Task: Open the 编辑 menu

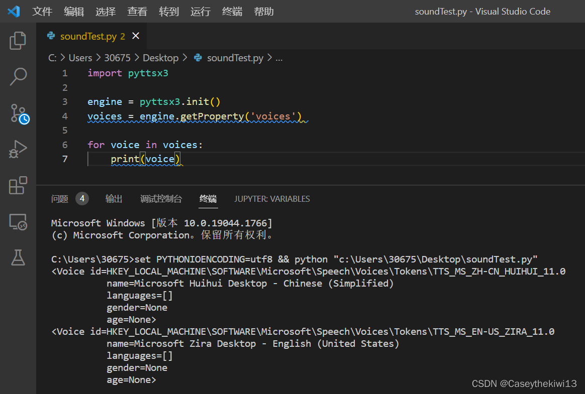Action: [x=74, y=12]
